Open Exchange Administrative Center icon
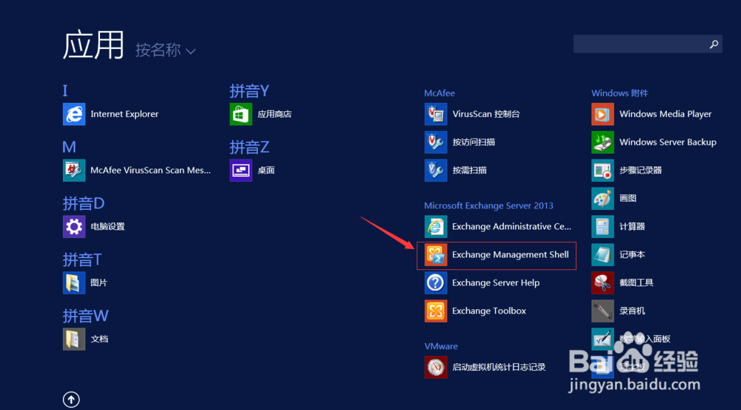741x410 pixels. [x=436, y=227]
